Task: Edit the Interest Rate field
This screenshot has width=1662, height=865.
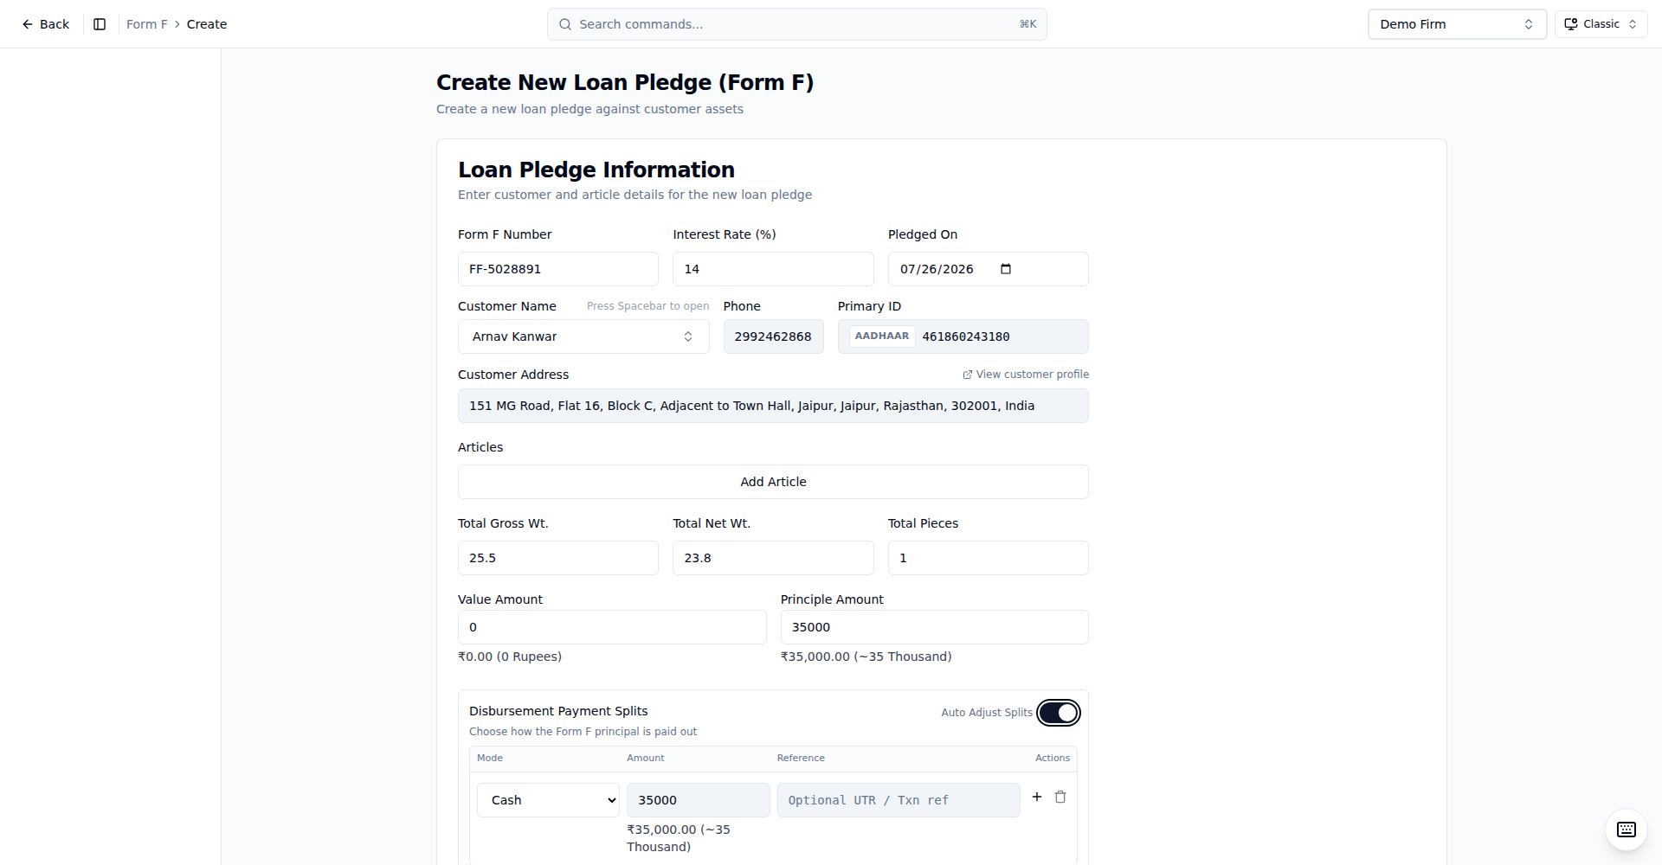Action: coord(773,269)
